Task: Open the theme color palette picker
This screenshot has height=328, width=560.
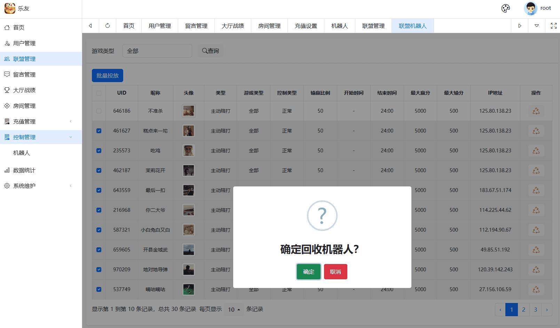Action: 505,8
